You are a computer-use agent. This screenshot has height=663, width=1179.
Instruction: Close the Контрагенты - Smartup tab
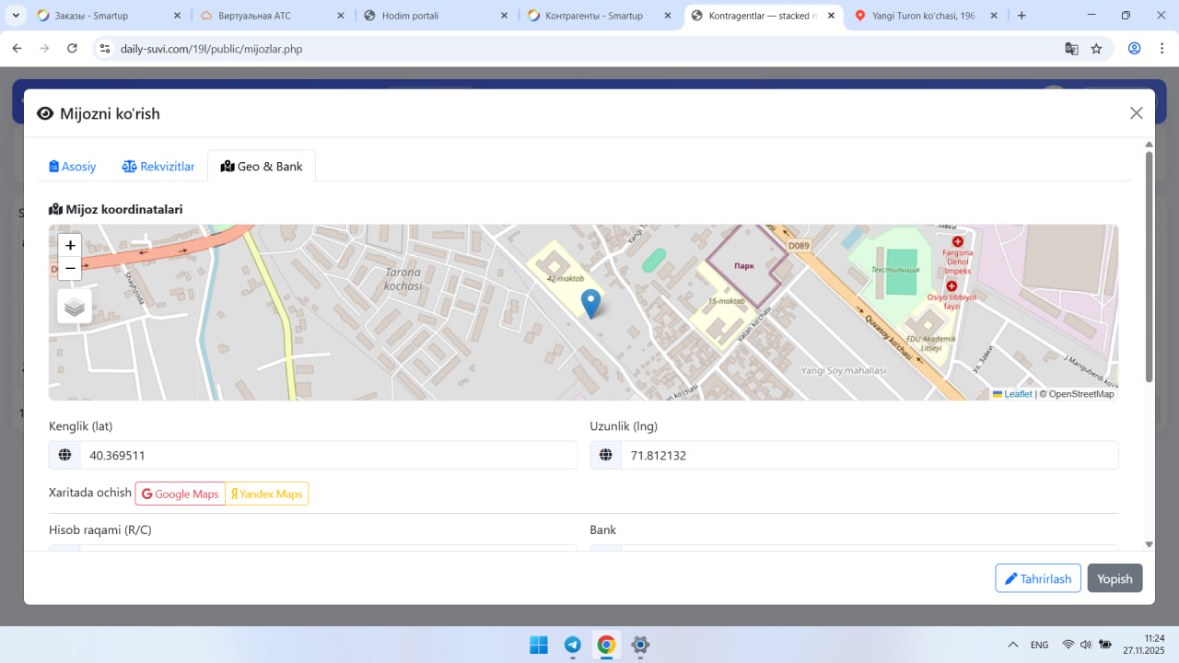click(x=668, y=16)
